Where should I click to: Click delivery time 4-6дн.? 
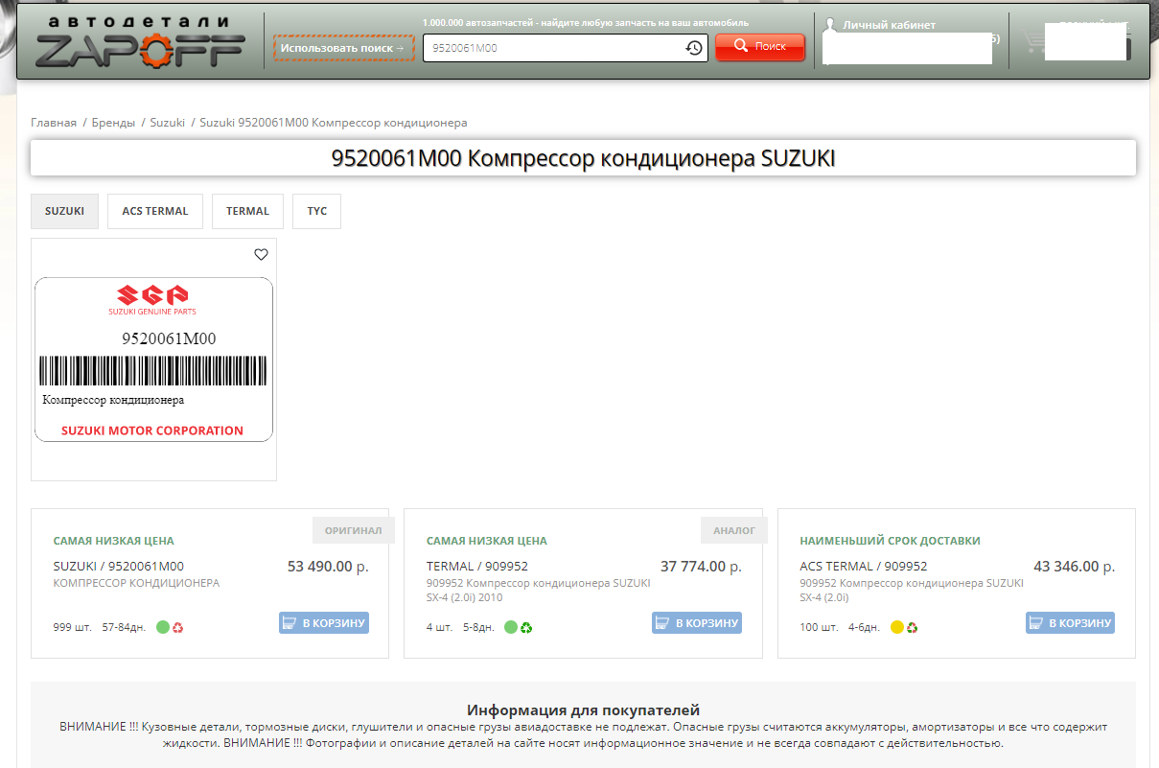865,628
